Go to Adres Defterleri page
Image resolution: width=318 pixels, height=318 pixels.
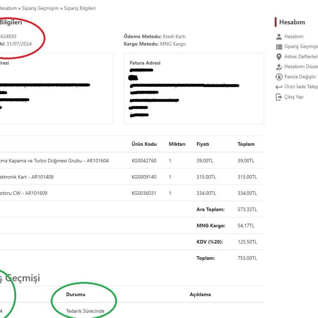point(301,57)
